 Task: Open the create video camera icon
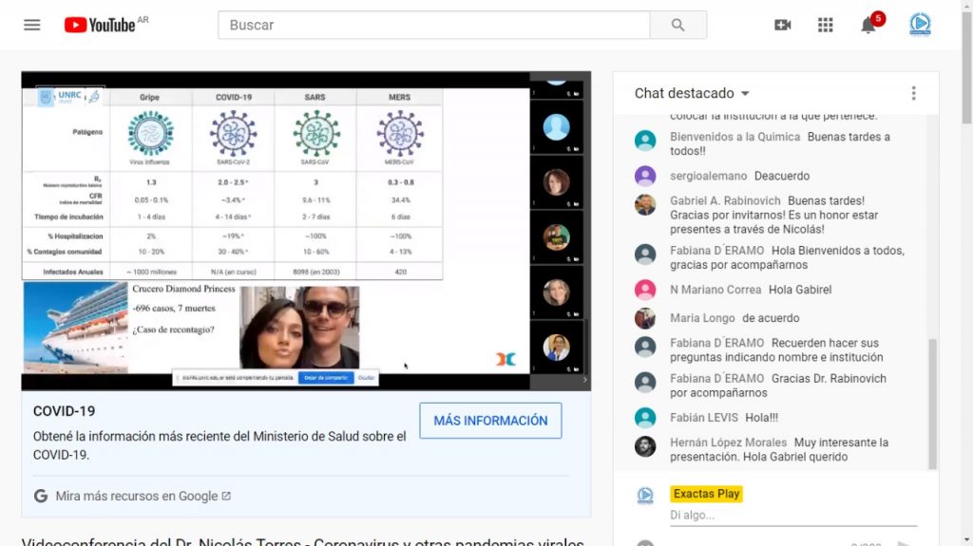(x=783, y=25)
